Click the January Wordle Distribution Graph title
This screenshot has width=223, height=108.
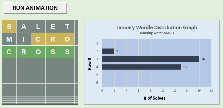(x=157, y=27)
